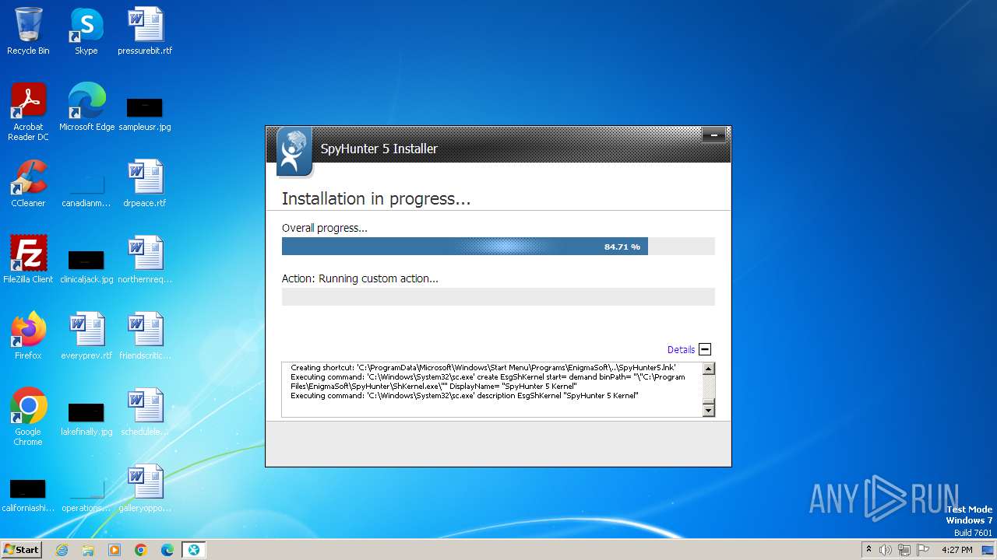Select the schedulele... document icon

coord(145,411)
